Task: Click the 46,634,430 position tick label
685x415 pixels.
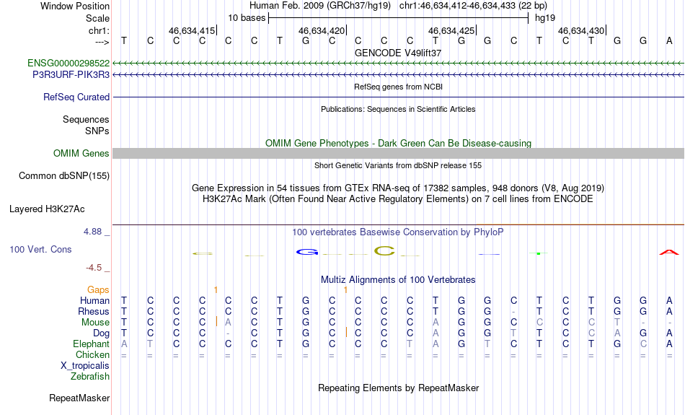Action: [580, 30]
